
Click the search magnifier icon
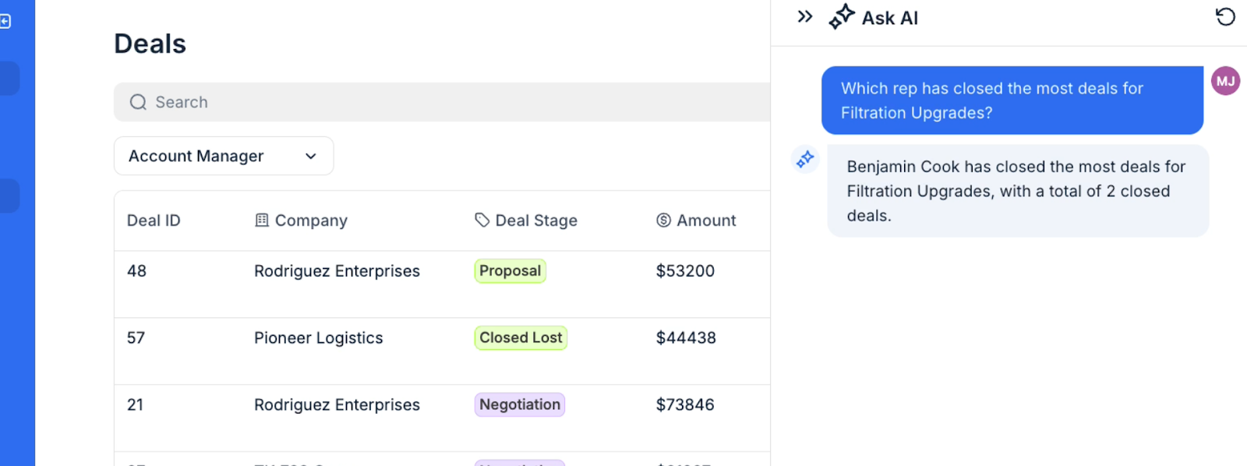pyautogui.click(x=138, y=102)
